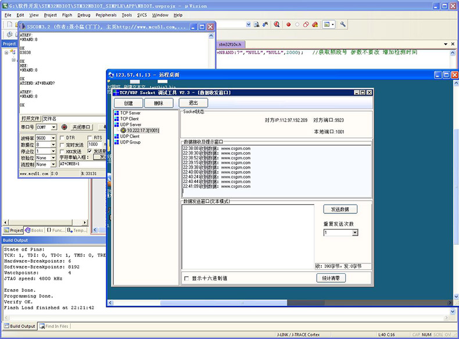Open the 串口号 COM7 dropdown
This screenshot has height=339, width=459.
click(53, 127)
